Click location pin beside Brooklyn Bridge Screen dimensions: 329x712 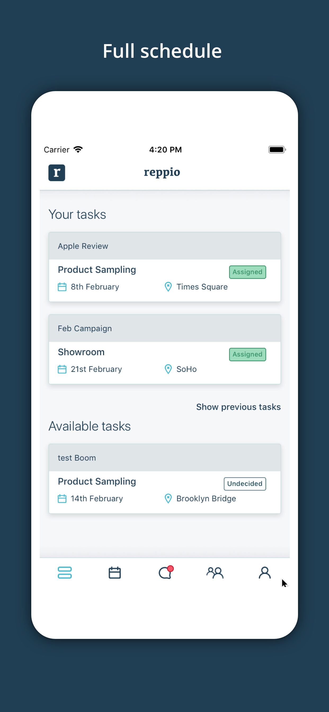(x=168, y=499)
